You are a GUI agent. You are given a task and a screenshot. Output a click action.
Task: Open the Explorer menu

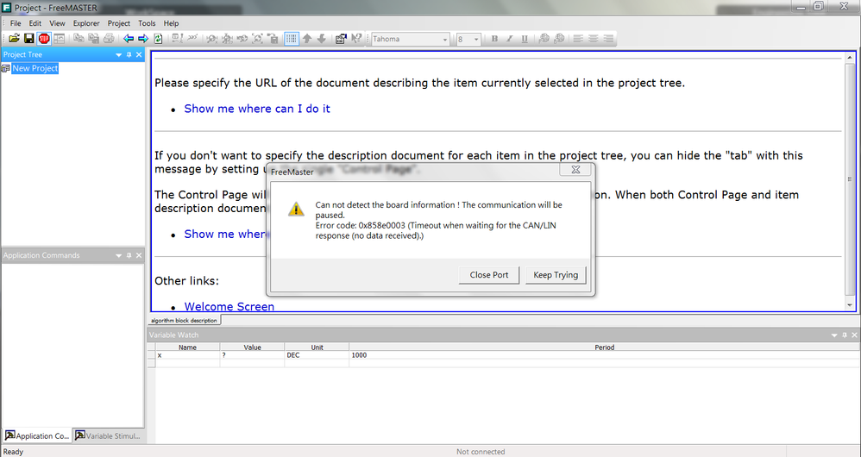click(86, 23)
